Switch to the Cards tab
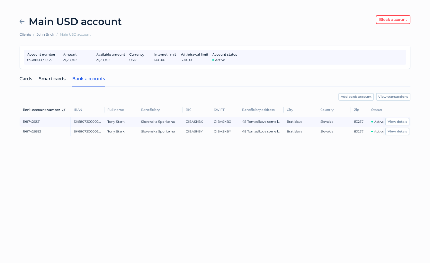This screenshot has height=263, width=430. pos(26,79)
